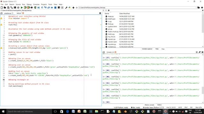Expand the working directory path dropdown

point(196,8)
